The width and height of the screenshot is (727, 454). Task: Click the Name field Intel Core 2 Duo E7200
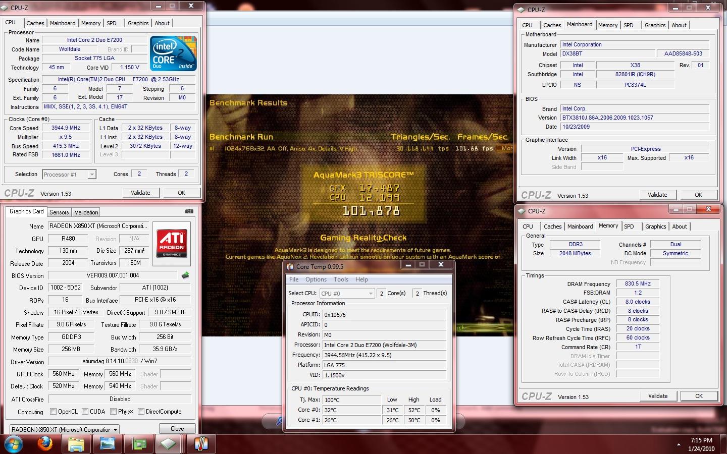tap(94, 40)
